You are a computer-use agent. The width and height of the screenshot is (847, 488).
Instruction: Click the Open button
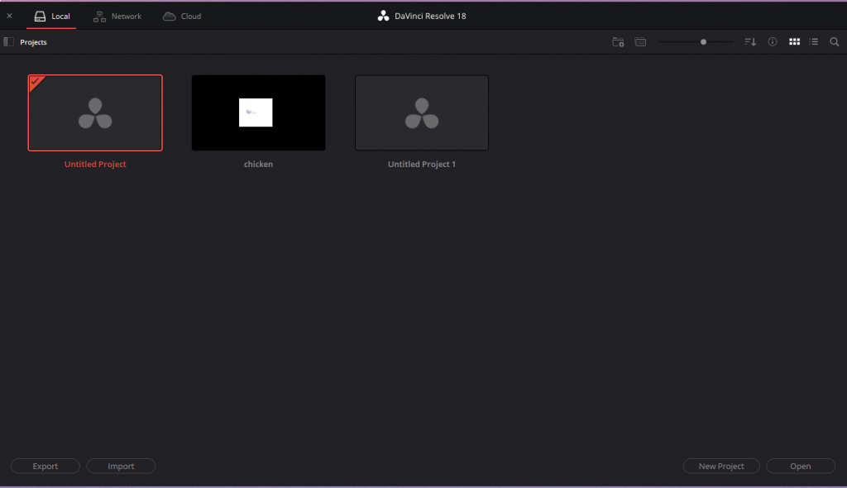(x=801, y=466)
